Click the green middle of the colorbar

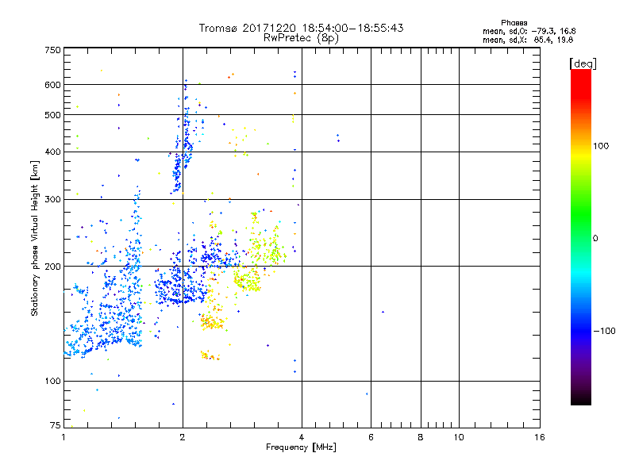581,214
